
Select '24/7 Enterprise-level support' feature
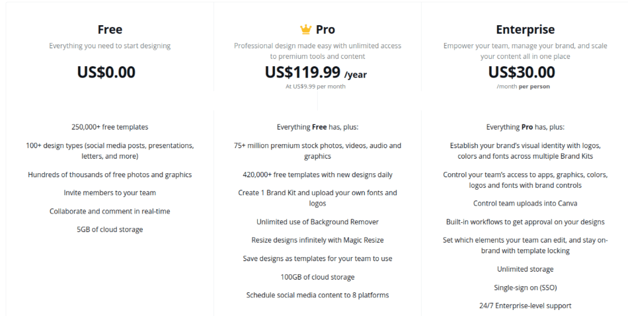(525, 306)
